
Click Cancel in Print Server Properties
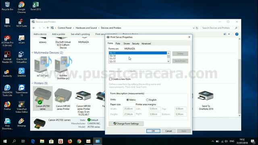(x=169, y=131)
